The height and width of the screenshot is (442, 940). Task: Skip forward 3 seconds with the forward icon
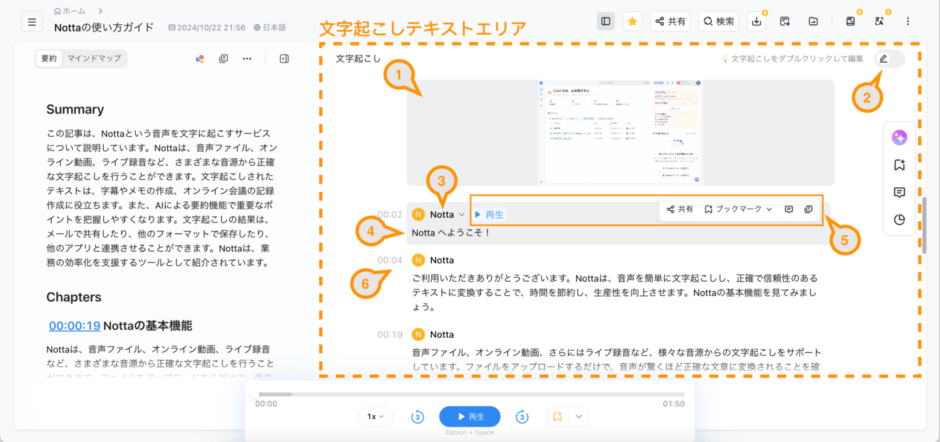pyautogui.click(x=522, y=417)
